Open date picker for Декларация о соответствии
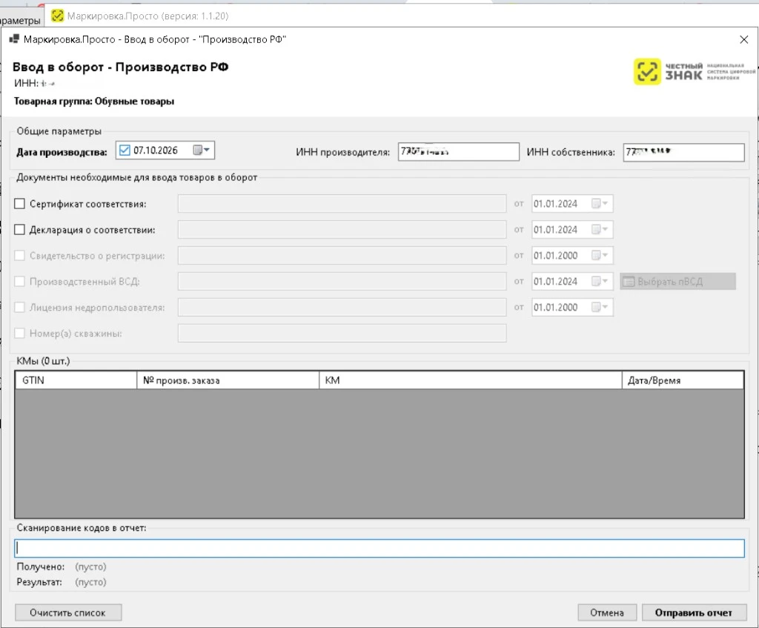Image resolution: width=759 pixels, height=628 pixels. (x=599, y=230)
